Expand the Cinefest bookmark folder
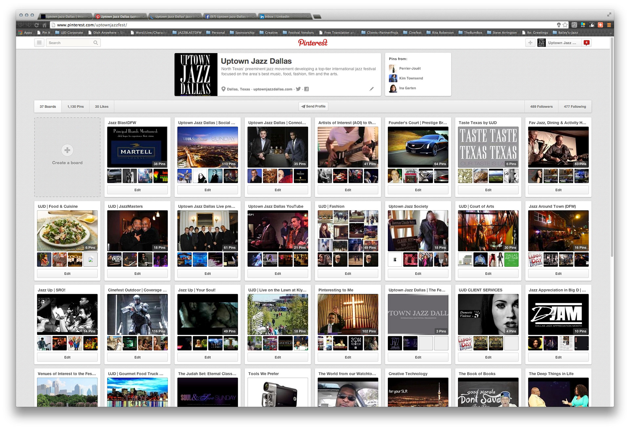Viewport: 630px width, 429px height. click(x=412, y=32)
